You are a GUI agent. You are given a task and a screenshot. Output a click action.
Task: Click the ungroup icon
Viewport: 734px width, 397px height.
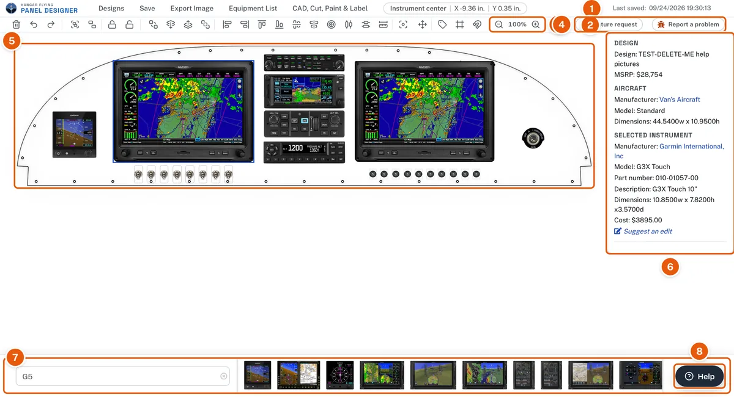(92, 24)
